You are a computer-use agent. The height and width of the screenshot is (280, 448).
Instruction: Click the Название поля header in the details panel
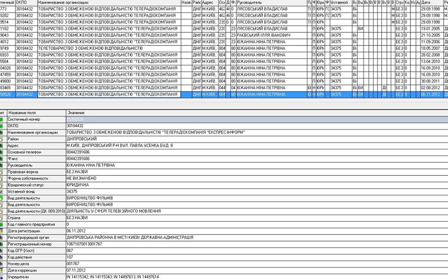click(36, 113)
